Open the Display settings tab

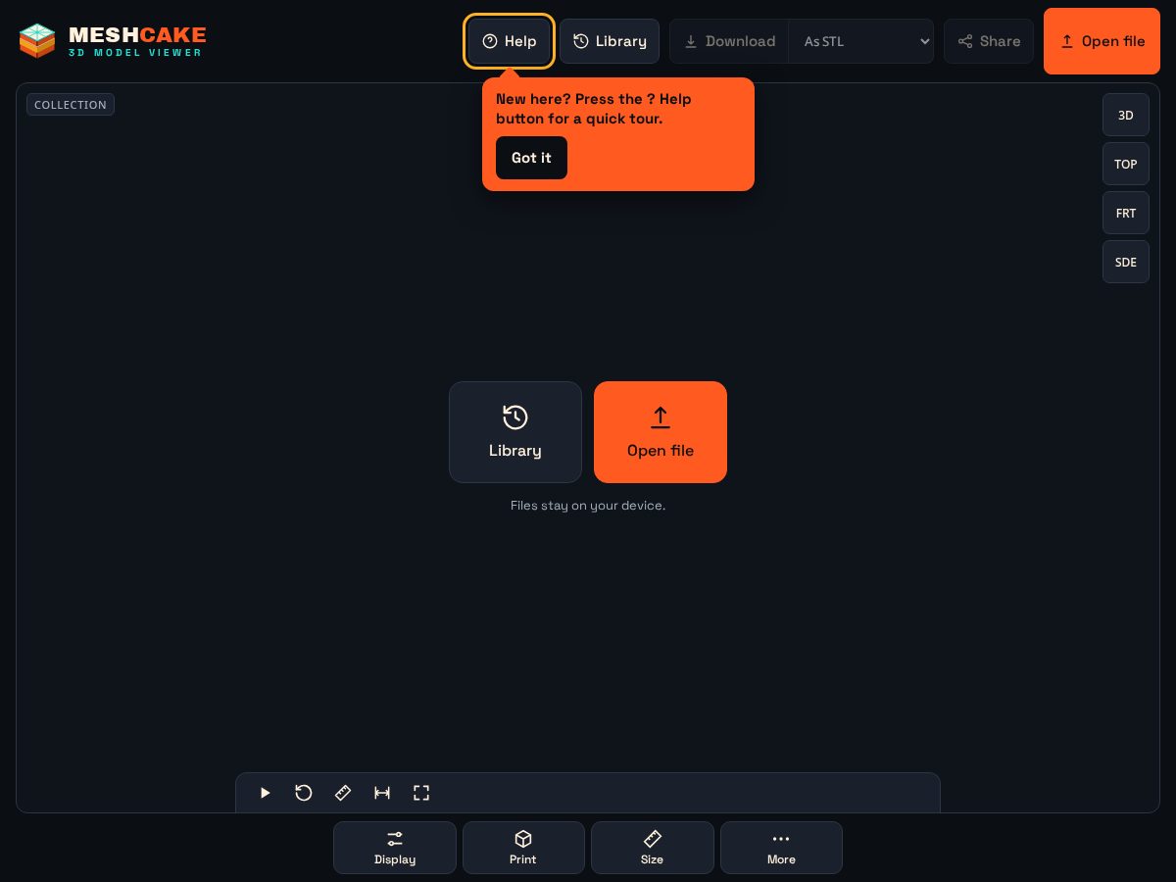(395, 848)
